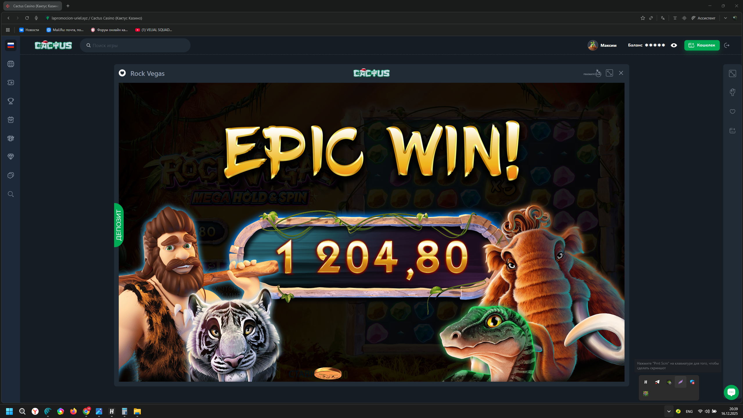Image resolution: width=743 pixels, height=418 pixels.
Task: Select the Cactus Casino browser tab
Action: 33,6
